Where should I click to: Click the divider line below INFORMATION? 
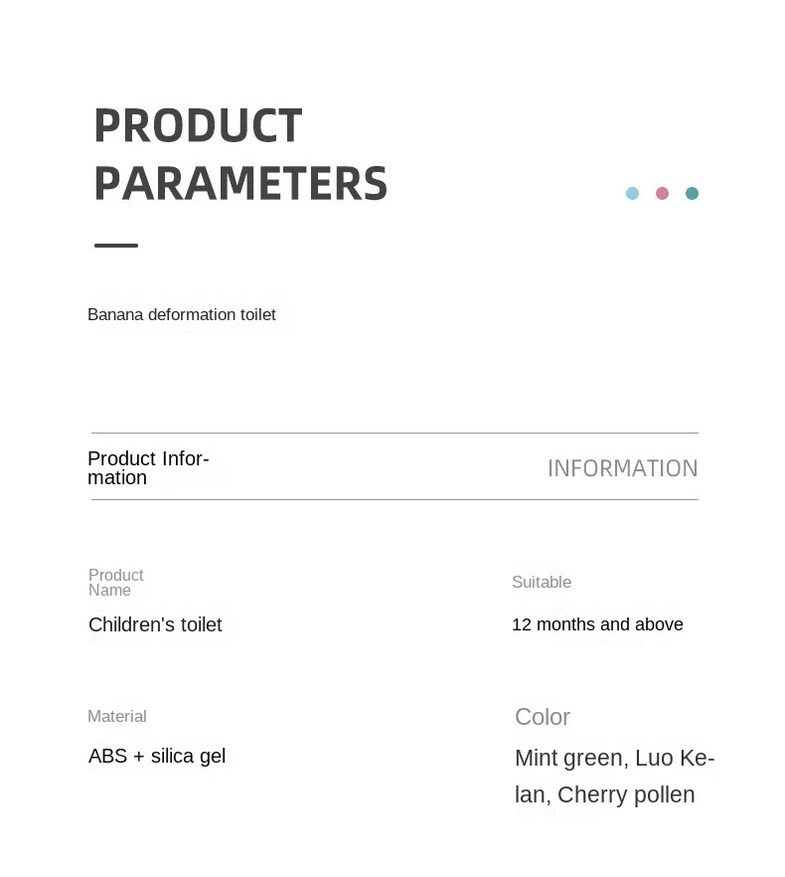click(x=394, y=499)
